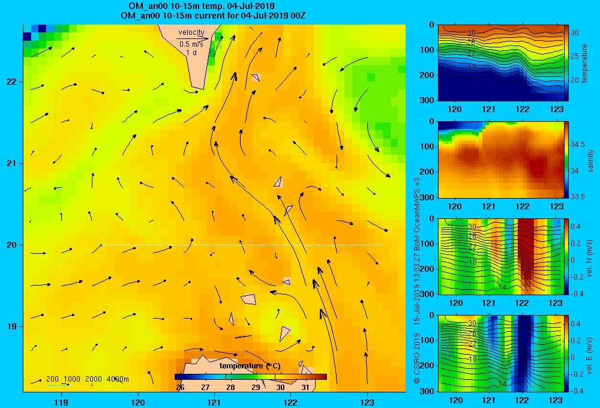Click the '0.5 m/s' velocity scale text

point(191,44)
